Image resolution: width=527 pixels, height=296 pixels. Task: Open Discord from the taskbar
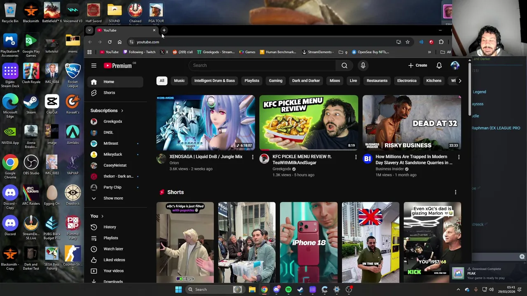pyautogui.click(x=276, y=289)
